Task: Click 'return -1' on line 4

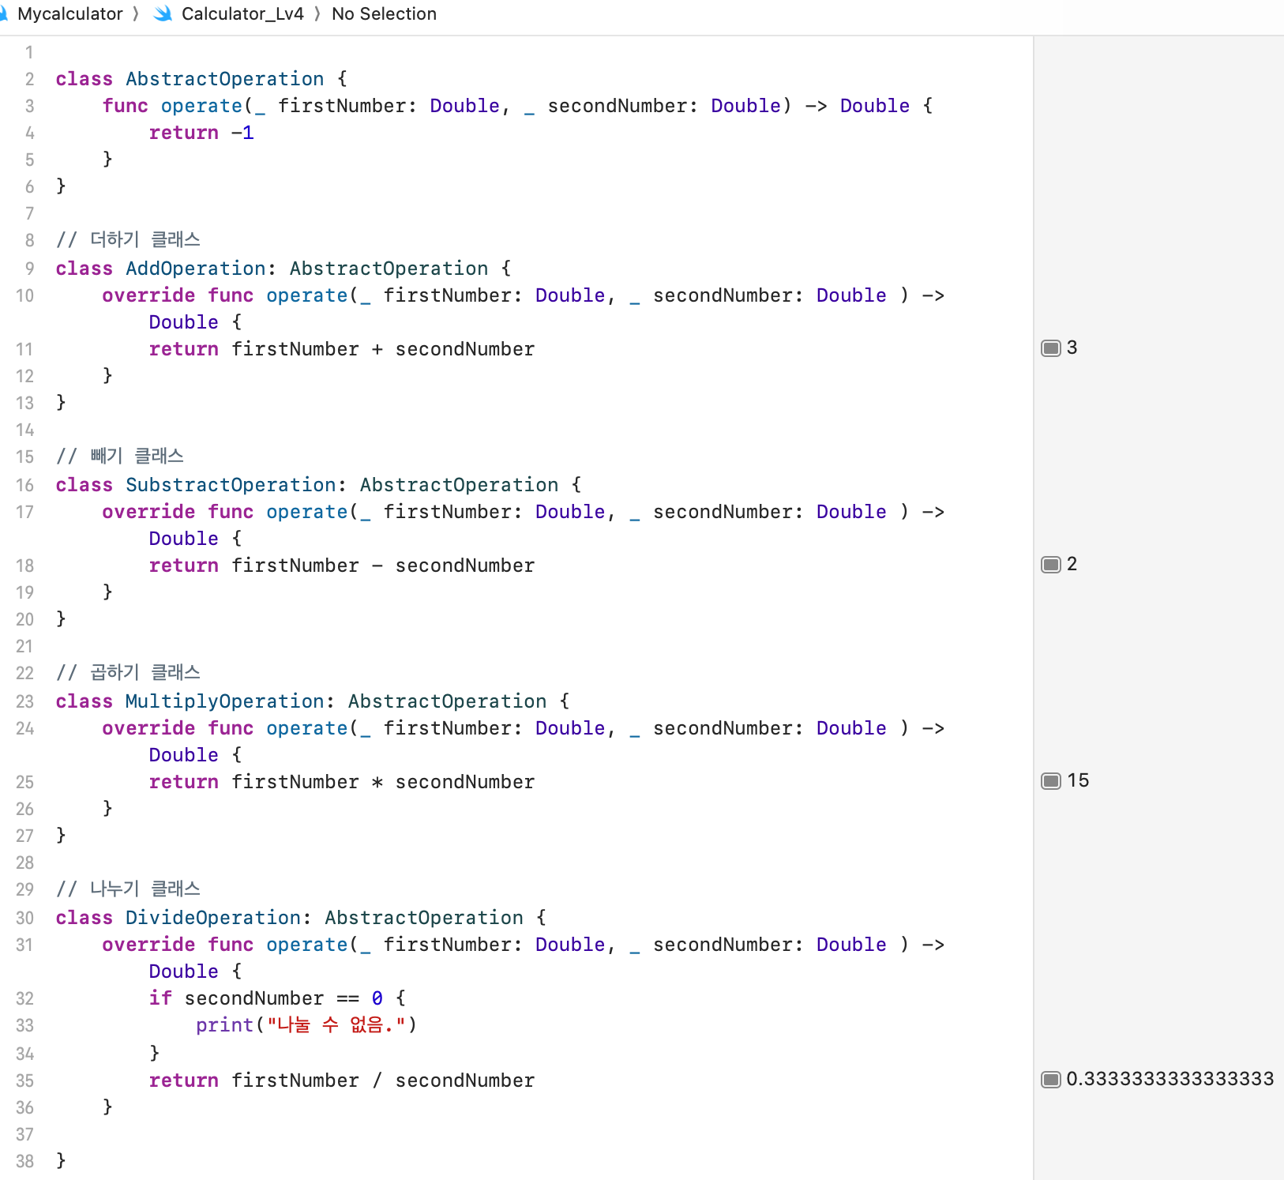Action: (201, 133)
